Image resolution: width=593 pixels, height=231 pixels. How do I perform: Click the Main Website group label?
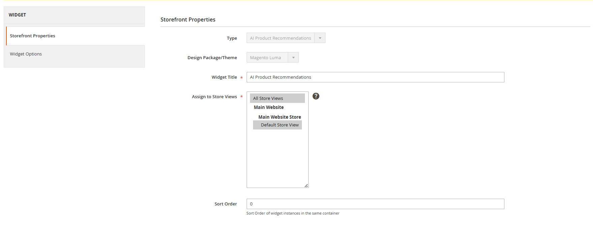point(269,107)
